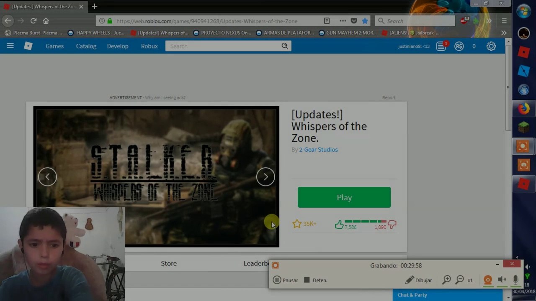
Task: Open ARMAS DE PLATAFOR... bookmark
Action: point(285,33)
